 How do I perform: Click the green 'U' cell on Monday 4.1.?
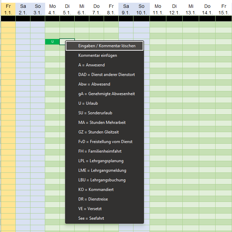coord(52,42)
